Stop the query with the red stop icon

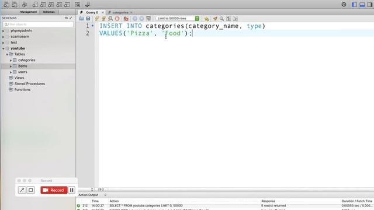point(117,18)
